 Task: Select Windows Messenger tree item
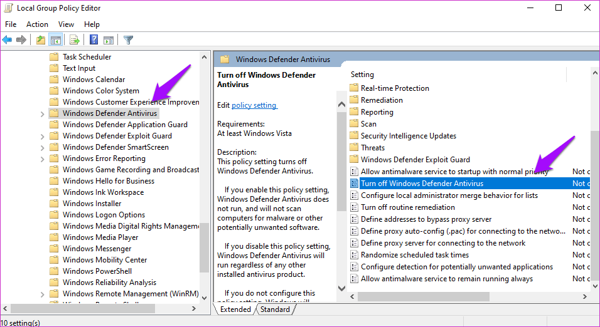point(97,249)
